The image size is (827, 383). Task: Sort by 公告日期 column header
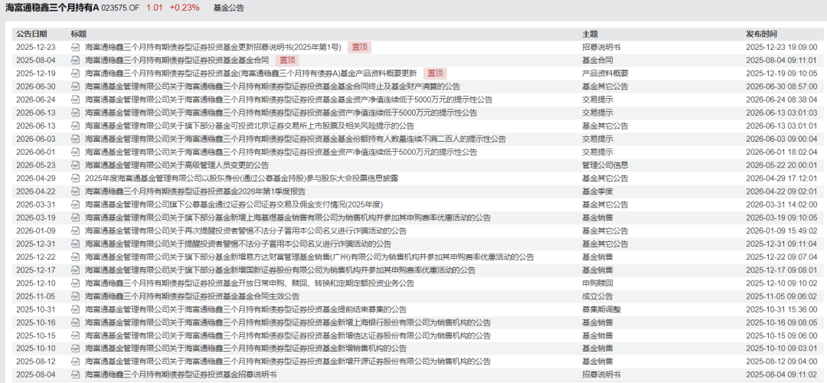coord(31,34)
